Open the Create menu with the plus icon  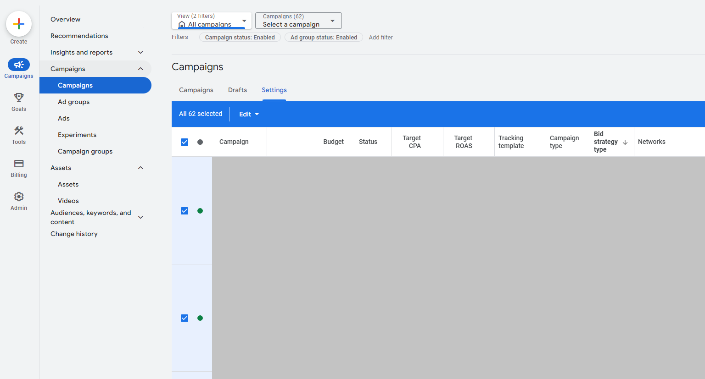point(18,23)
